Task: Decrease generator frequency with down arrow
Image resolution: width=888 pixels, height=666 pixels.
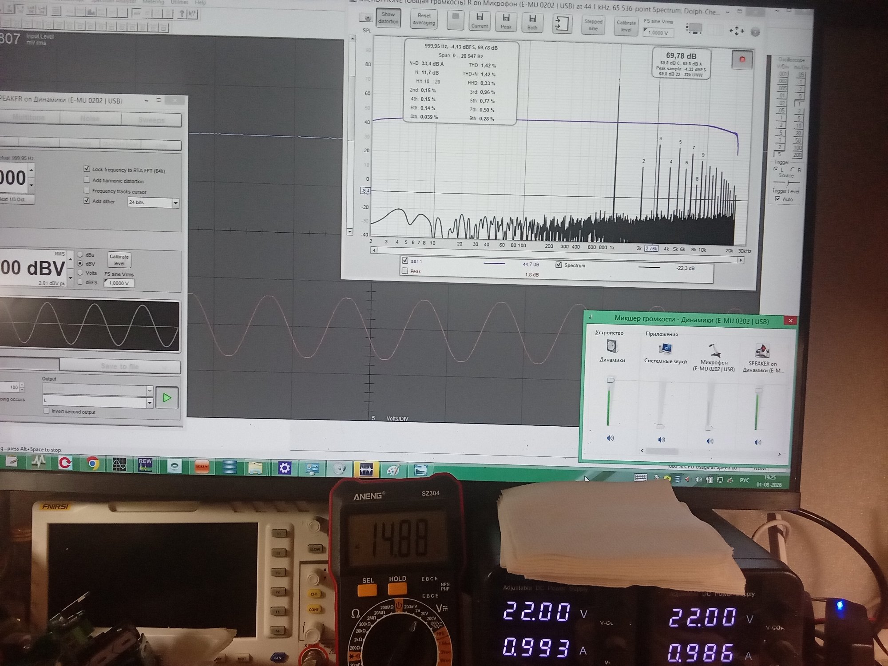Action: click(x=31, y=185)
